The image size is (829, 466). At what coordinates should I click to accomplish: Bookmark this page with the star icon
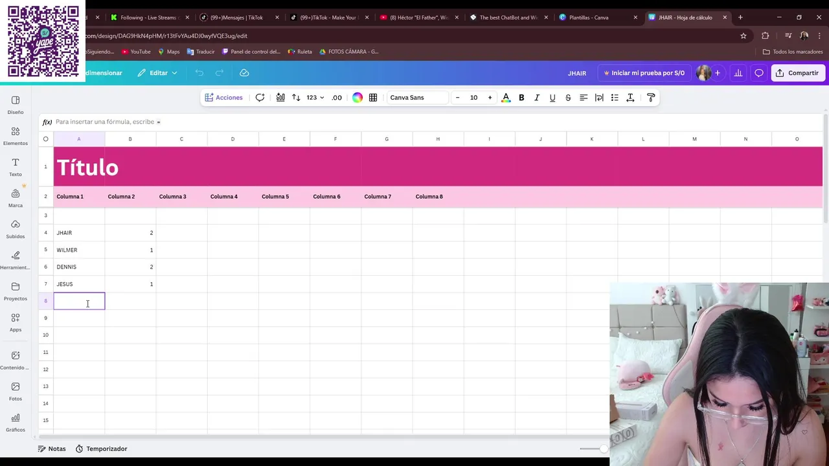pyautogui.click(x=744, y=36)
